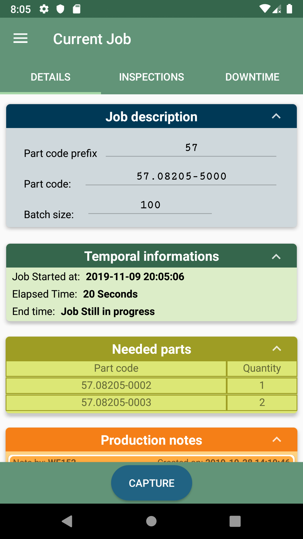Tap the cellular signal status icon
Viewport: 303px width, 539px height.
point(277,9)
